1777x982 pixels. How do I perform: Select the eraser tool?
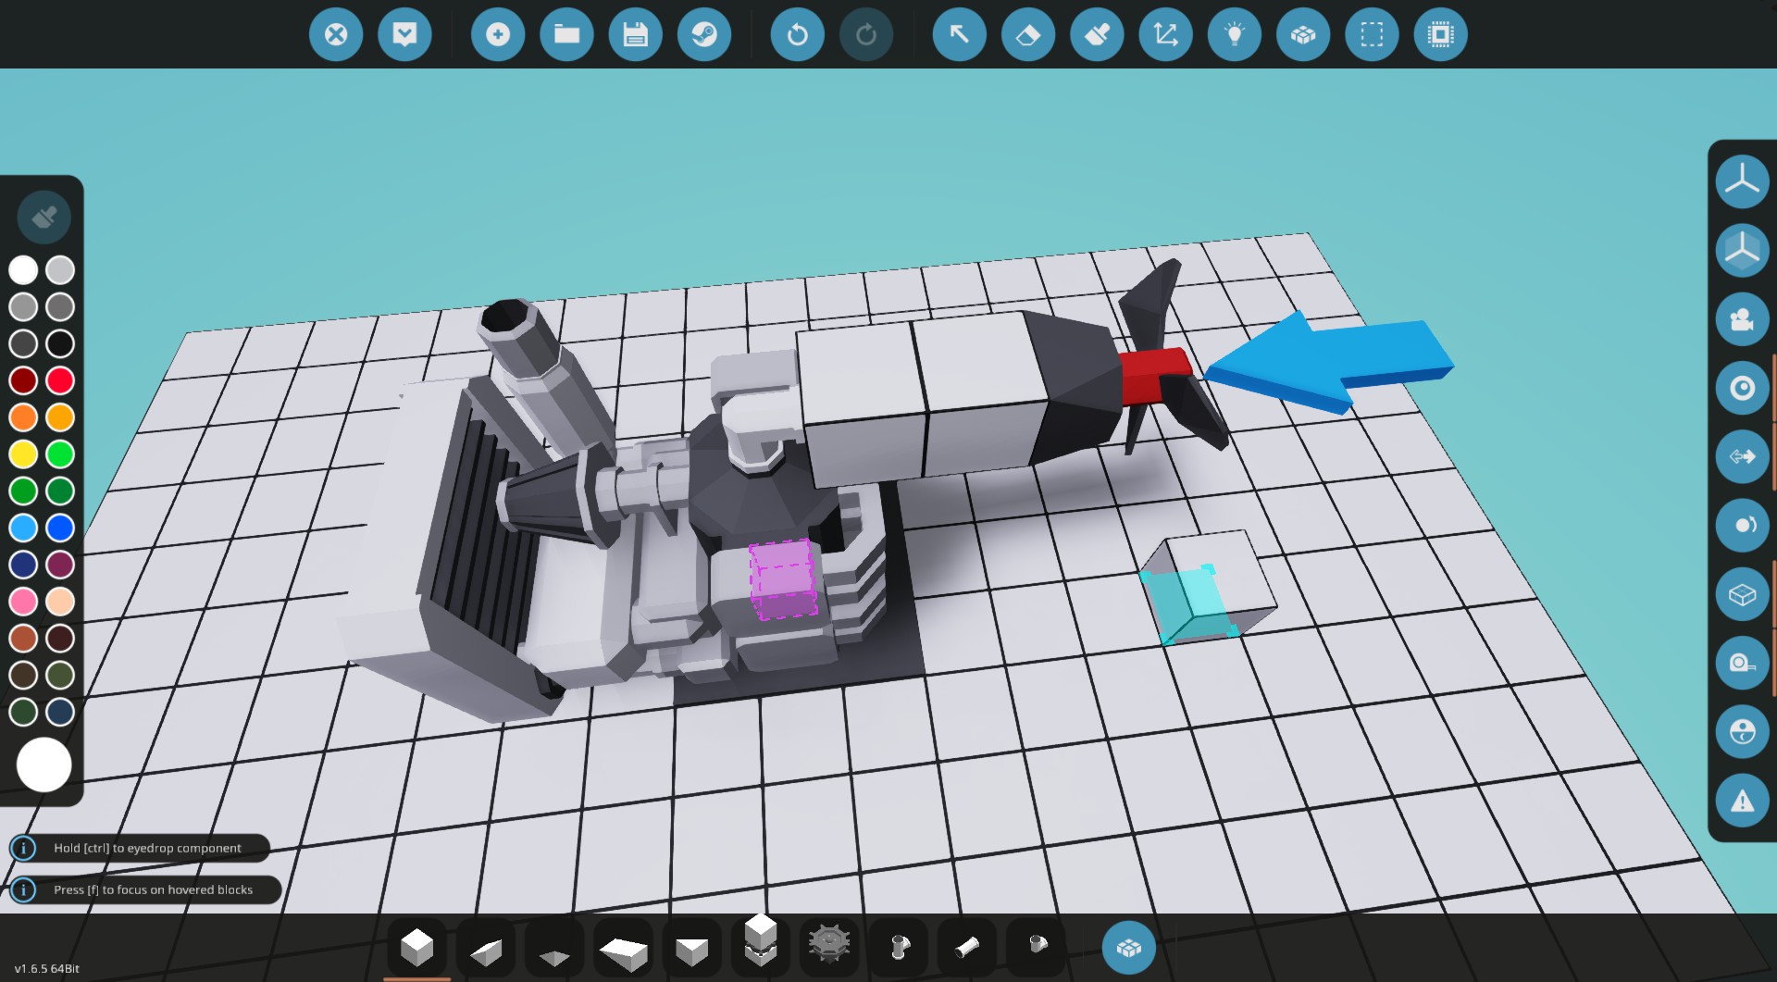point(1028,34)
